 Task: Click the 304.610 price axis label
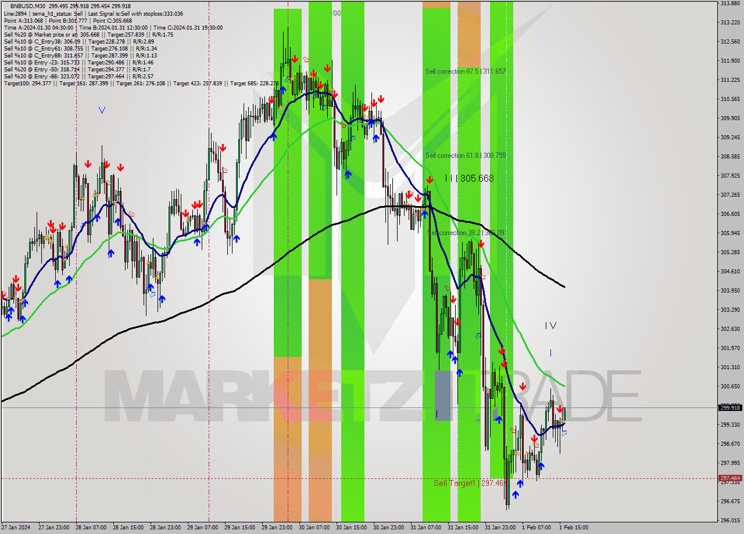click(730, 271)
